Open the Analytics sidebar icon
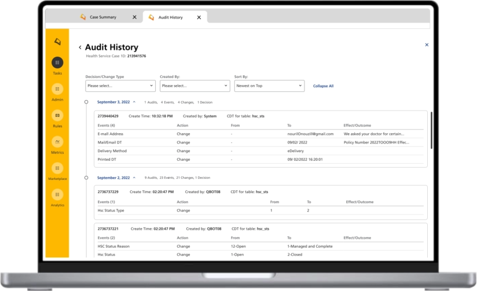 click(x=57, y=194)
